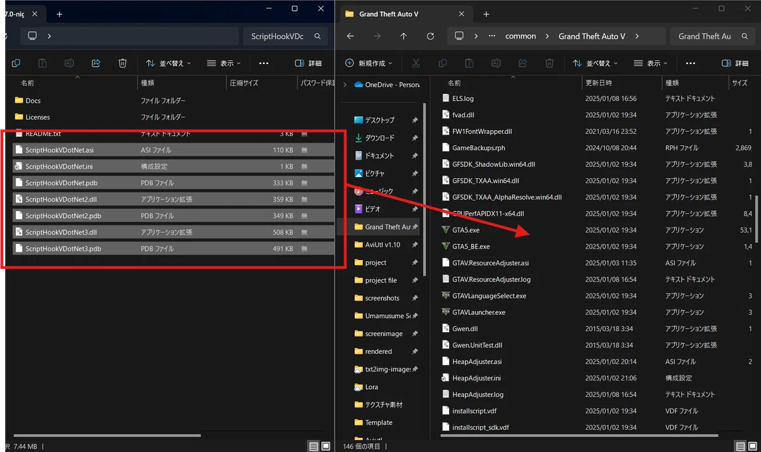Switch to details view in right status bar
761x452 pixels.
tap(740, 446)
